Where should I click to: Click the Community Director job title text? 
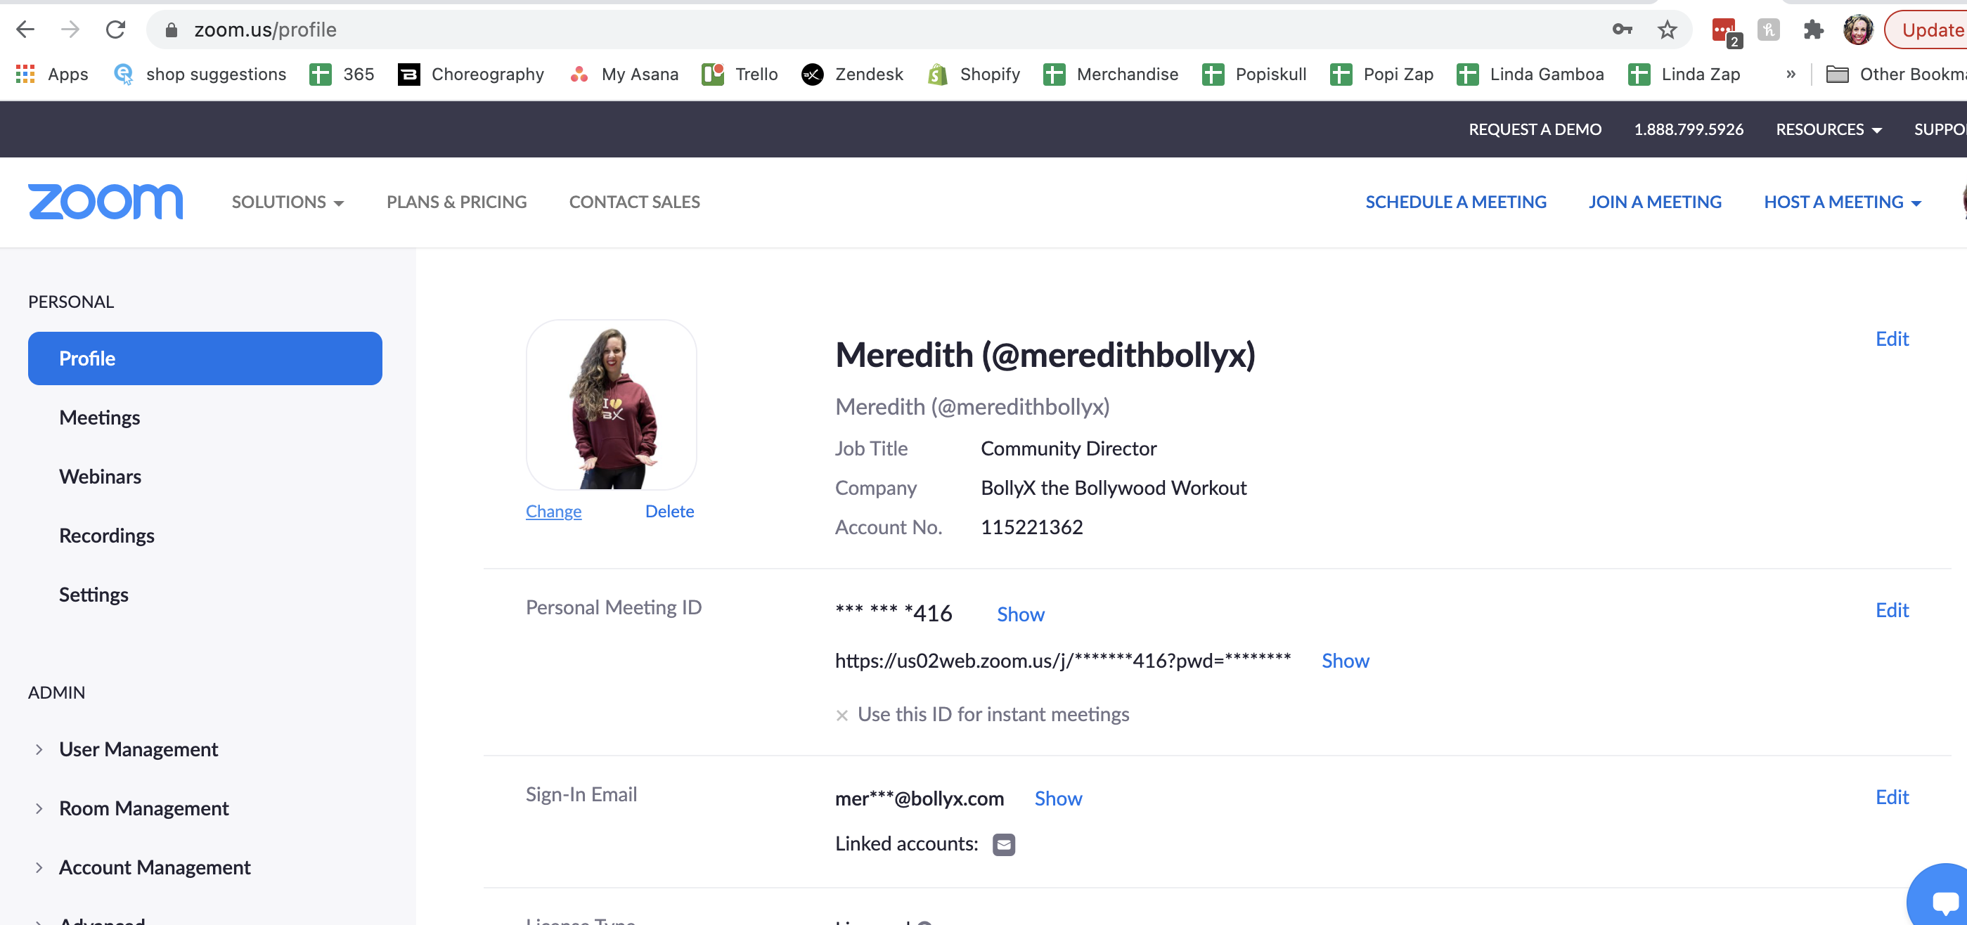coord(1069,448)
